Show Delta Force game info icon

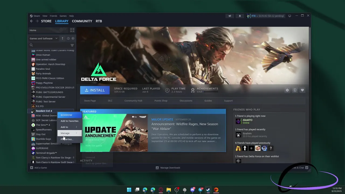(x=295, y=90)
